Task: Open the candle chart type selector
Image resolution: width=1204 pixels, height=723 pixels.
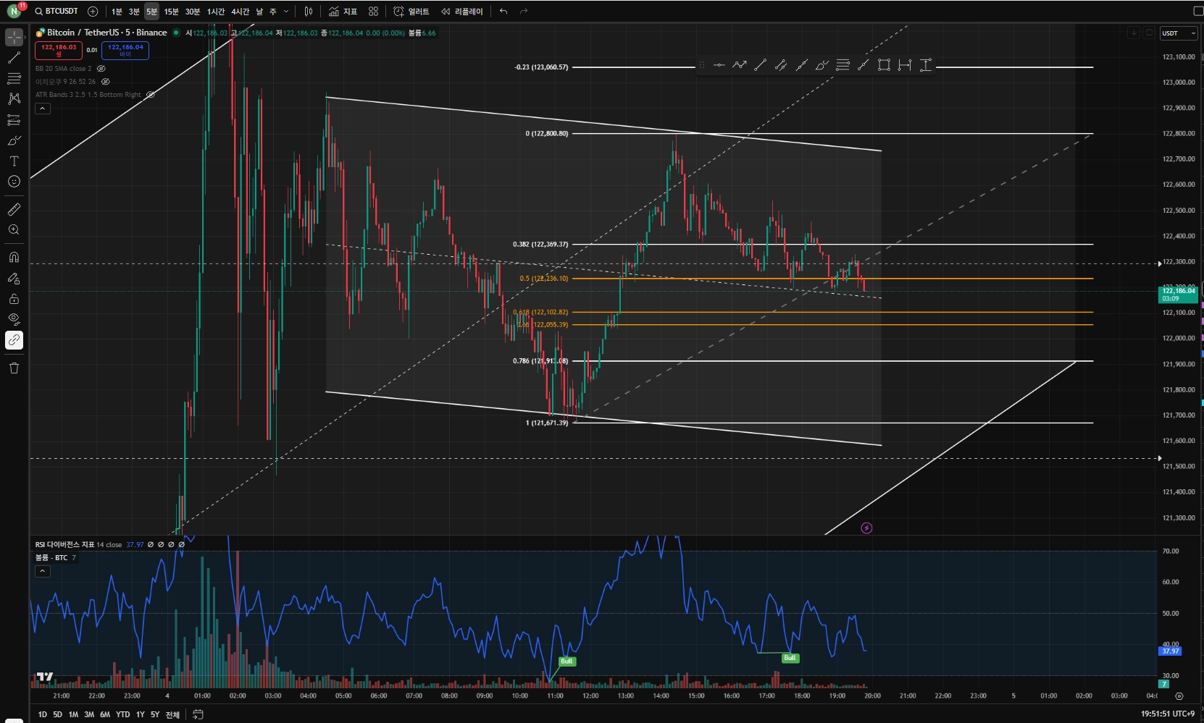Action: (309, 11)
